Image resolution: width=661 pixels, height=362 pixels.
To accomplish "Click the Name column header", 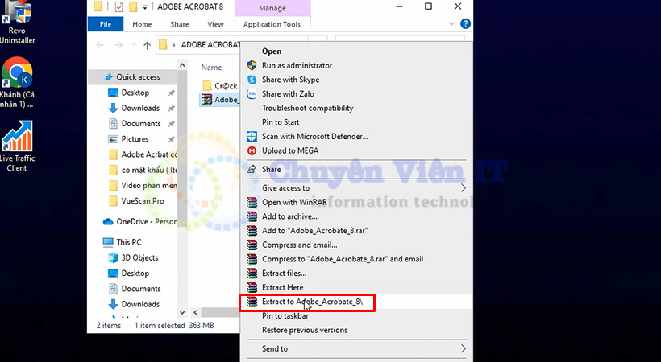I will 211,68.
